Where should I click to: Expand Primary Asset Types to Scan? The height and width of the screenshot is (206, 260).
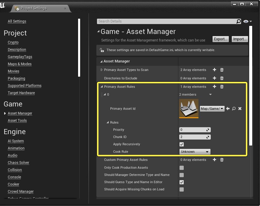101,70
